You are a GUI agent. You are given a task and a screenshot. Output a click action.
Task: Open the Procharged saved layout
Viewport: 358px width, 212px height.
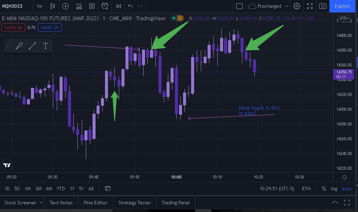[x=265, y=6]
